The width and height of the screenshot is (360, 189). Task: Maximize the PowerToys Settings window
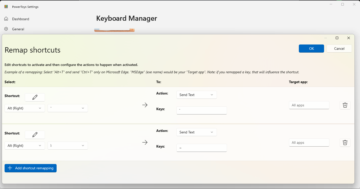(x=343, y=4)
